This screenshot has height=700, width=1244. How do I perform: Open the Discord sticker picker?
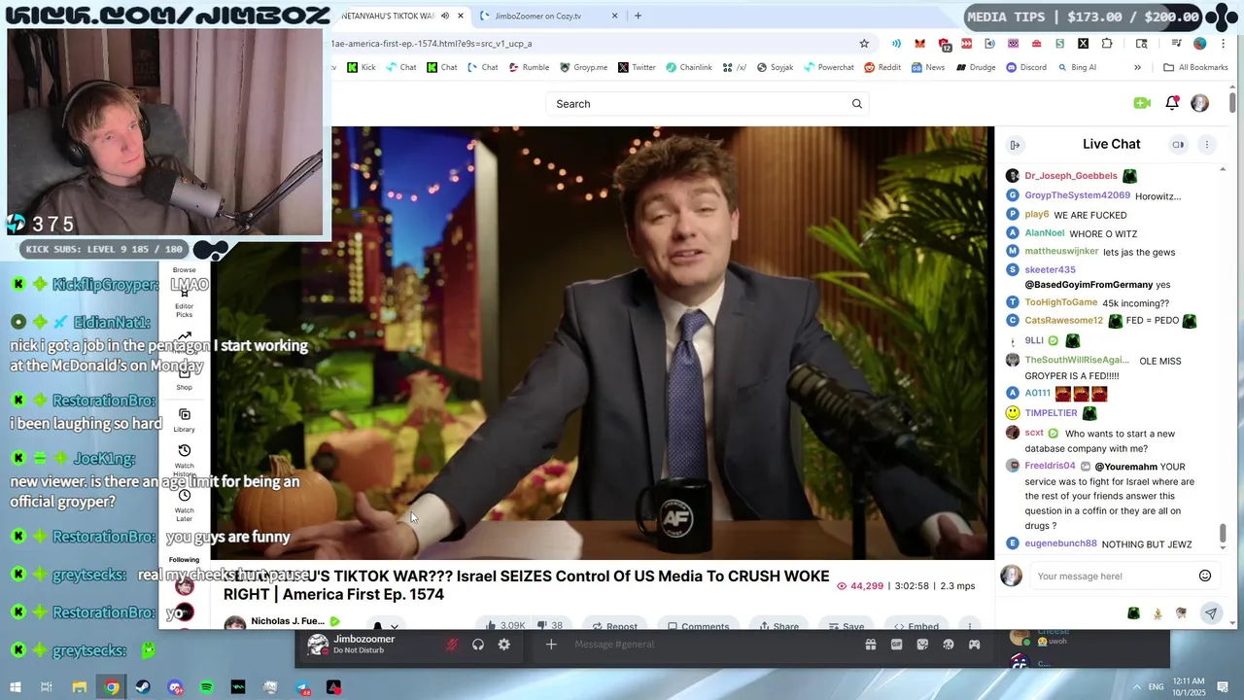922,645
